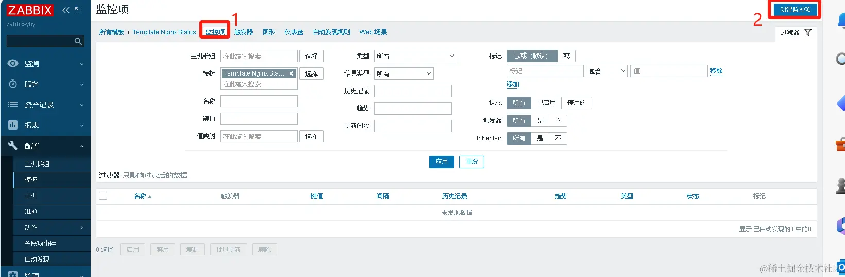Focus the 主机群组 search field
This screenshot has height=277, width=845.
pyautogui.click(x=259, y=56)
